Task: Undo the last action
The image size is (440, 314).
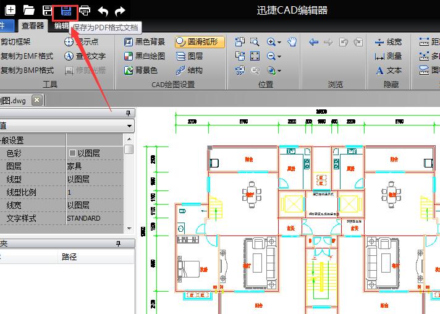Action: click(103, 11)
